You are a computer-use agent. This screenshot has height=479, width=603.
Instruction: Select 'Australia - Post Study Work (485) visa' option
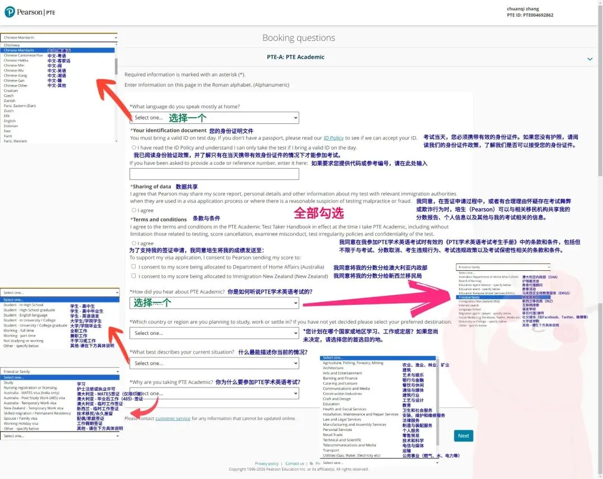[34, 398]
